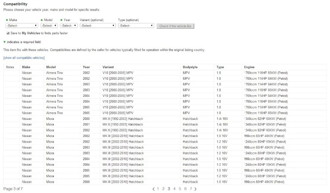This screenshot has height=193, width=330.
Task: Select Micra 2001 row year cell
Action: point(86,124)
